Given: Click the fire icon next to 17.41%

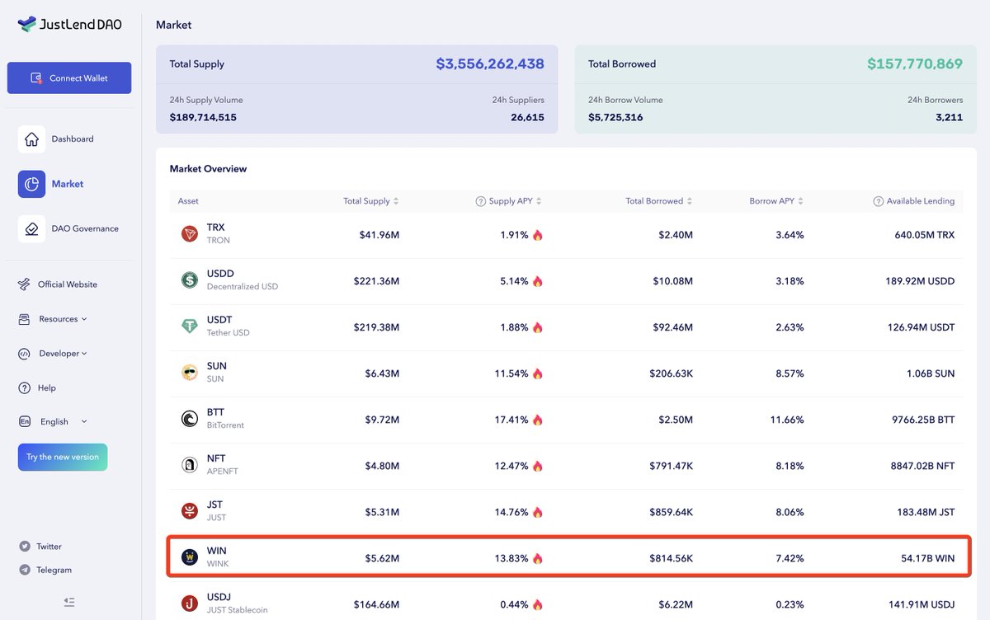Looking at the screenshot, I should (538, 420).
